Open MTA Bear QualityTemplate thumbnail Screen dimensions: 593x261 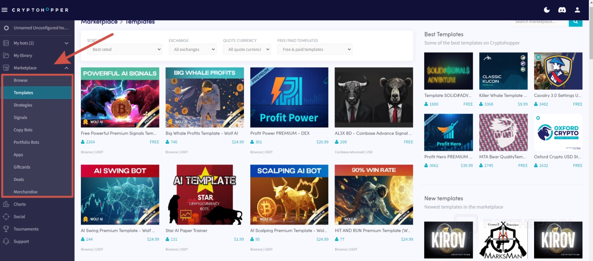click(x=503, y=132)
